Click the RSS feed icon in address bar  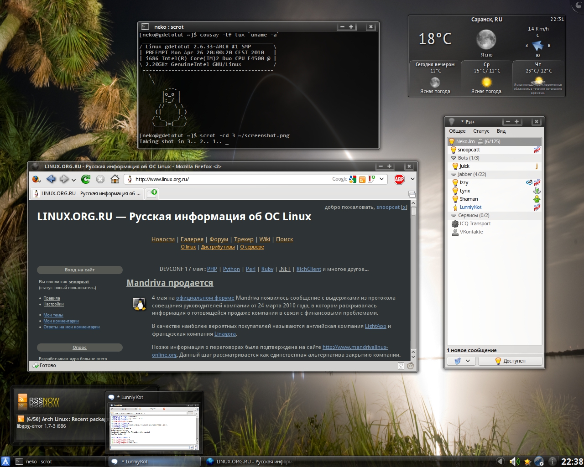pyautogui.click(x=362, y=179)
